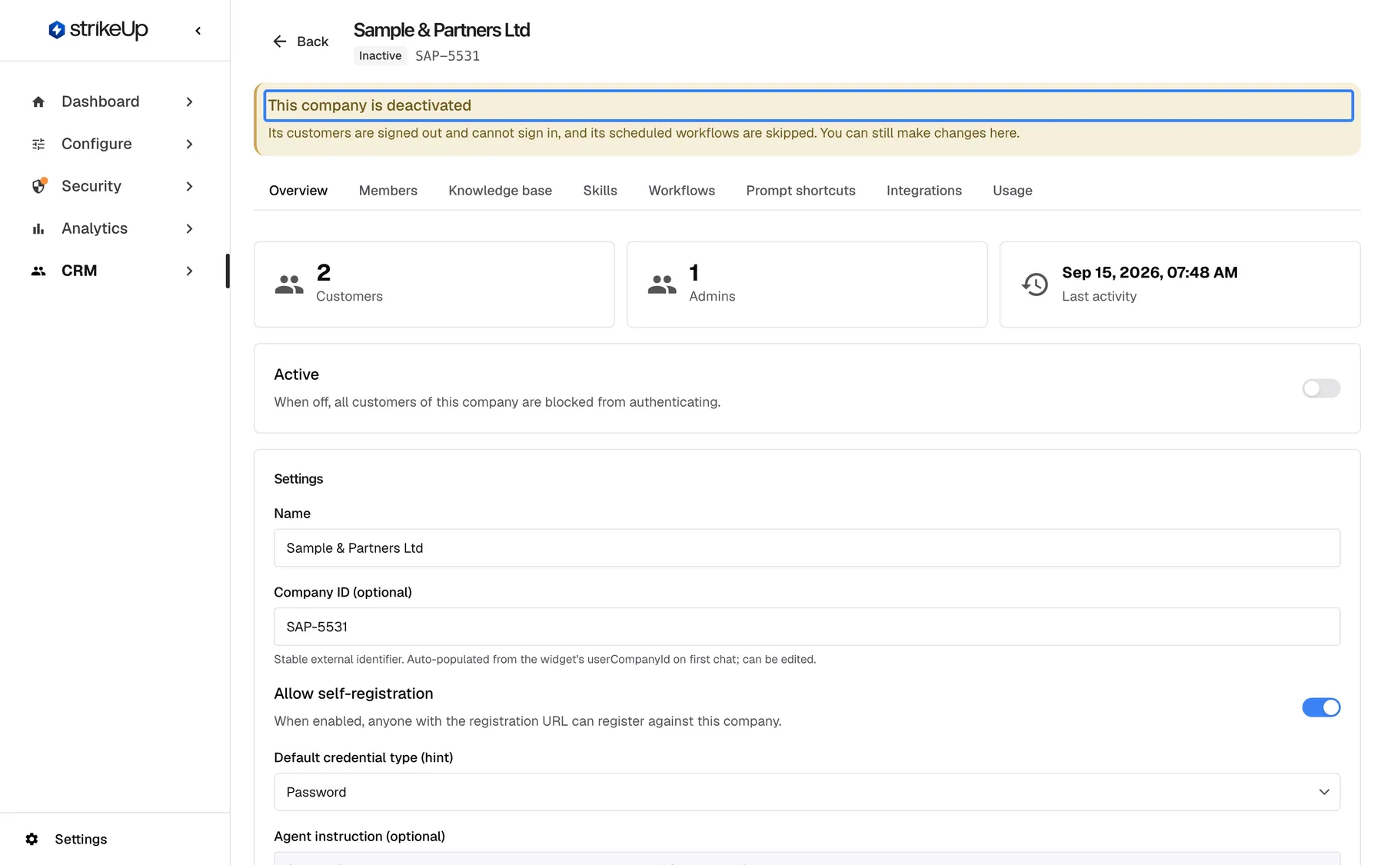The width and height of the screenshot is (1384, 865).
Task: Expand the Security menu chevron
Action: click(x=189, y=186)
